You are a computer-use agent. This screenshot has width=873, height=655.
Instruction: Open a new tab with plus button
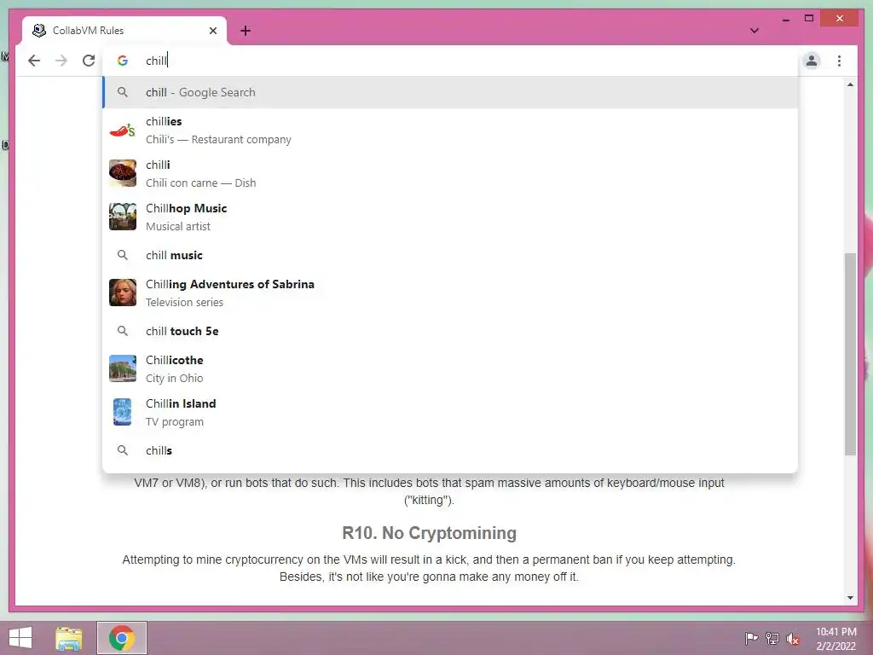246,31
